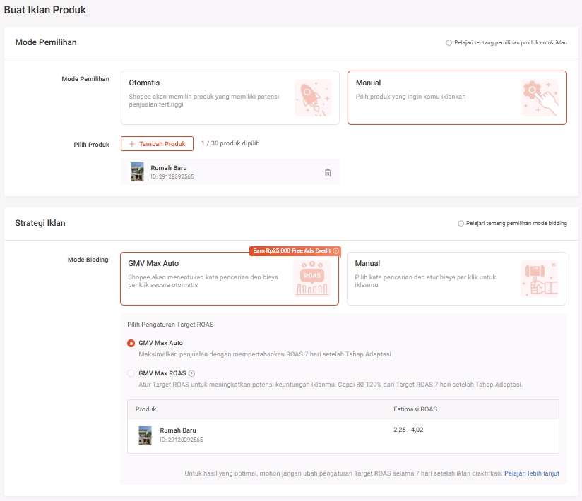This screenshot has width=582, height=501.
Task: Open the Pelajari lebih lanjut link
Action: pyautogui.click(x=532, y=473)
